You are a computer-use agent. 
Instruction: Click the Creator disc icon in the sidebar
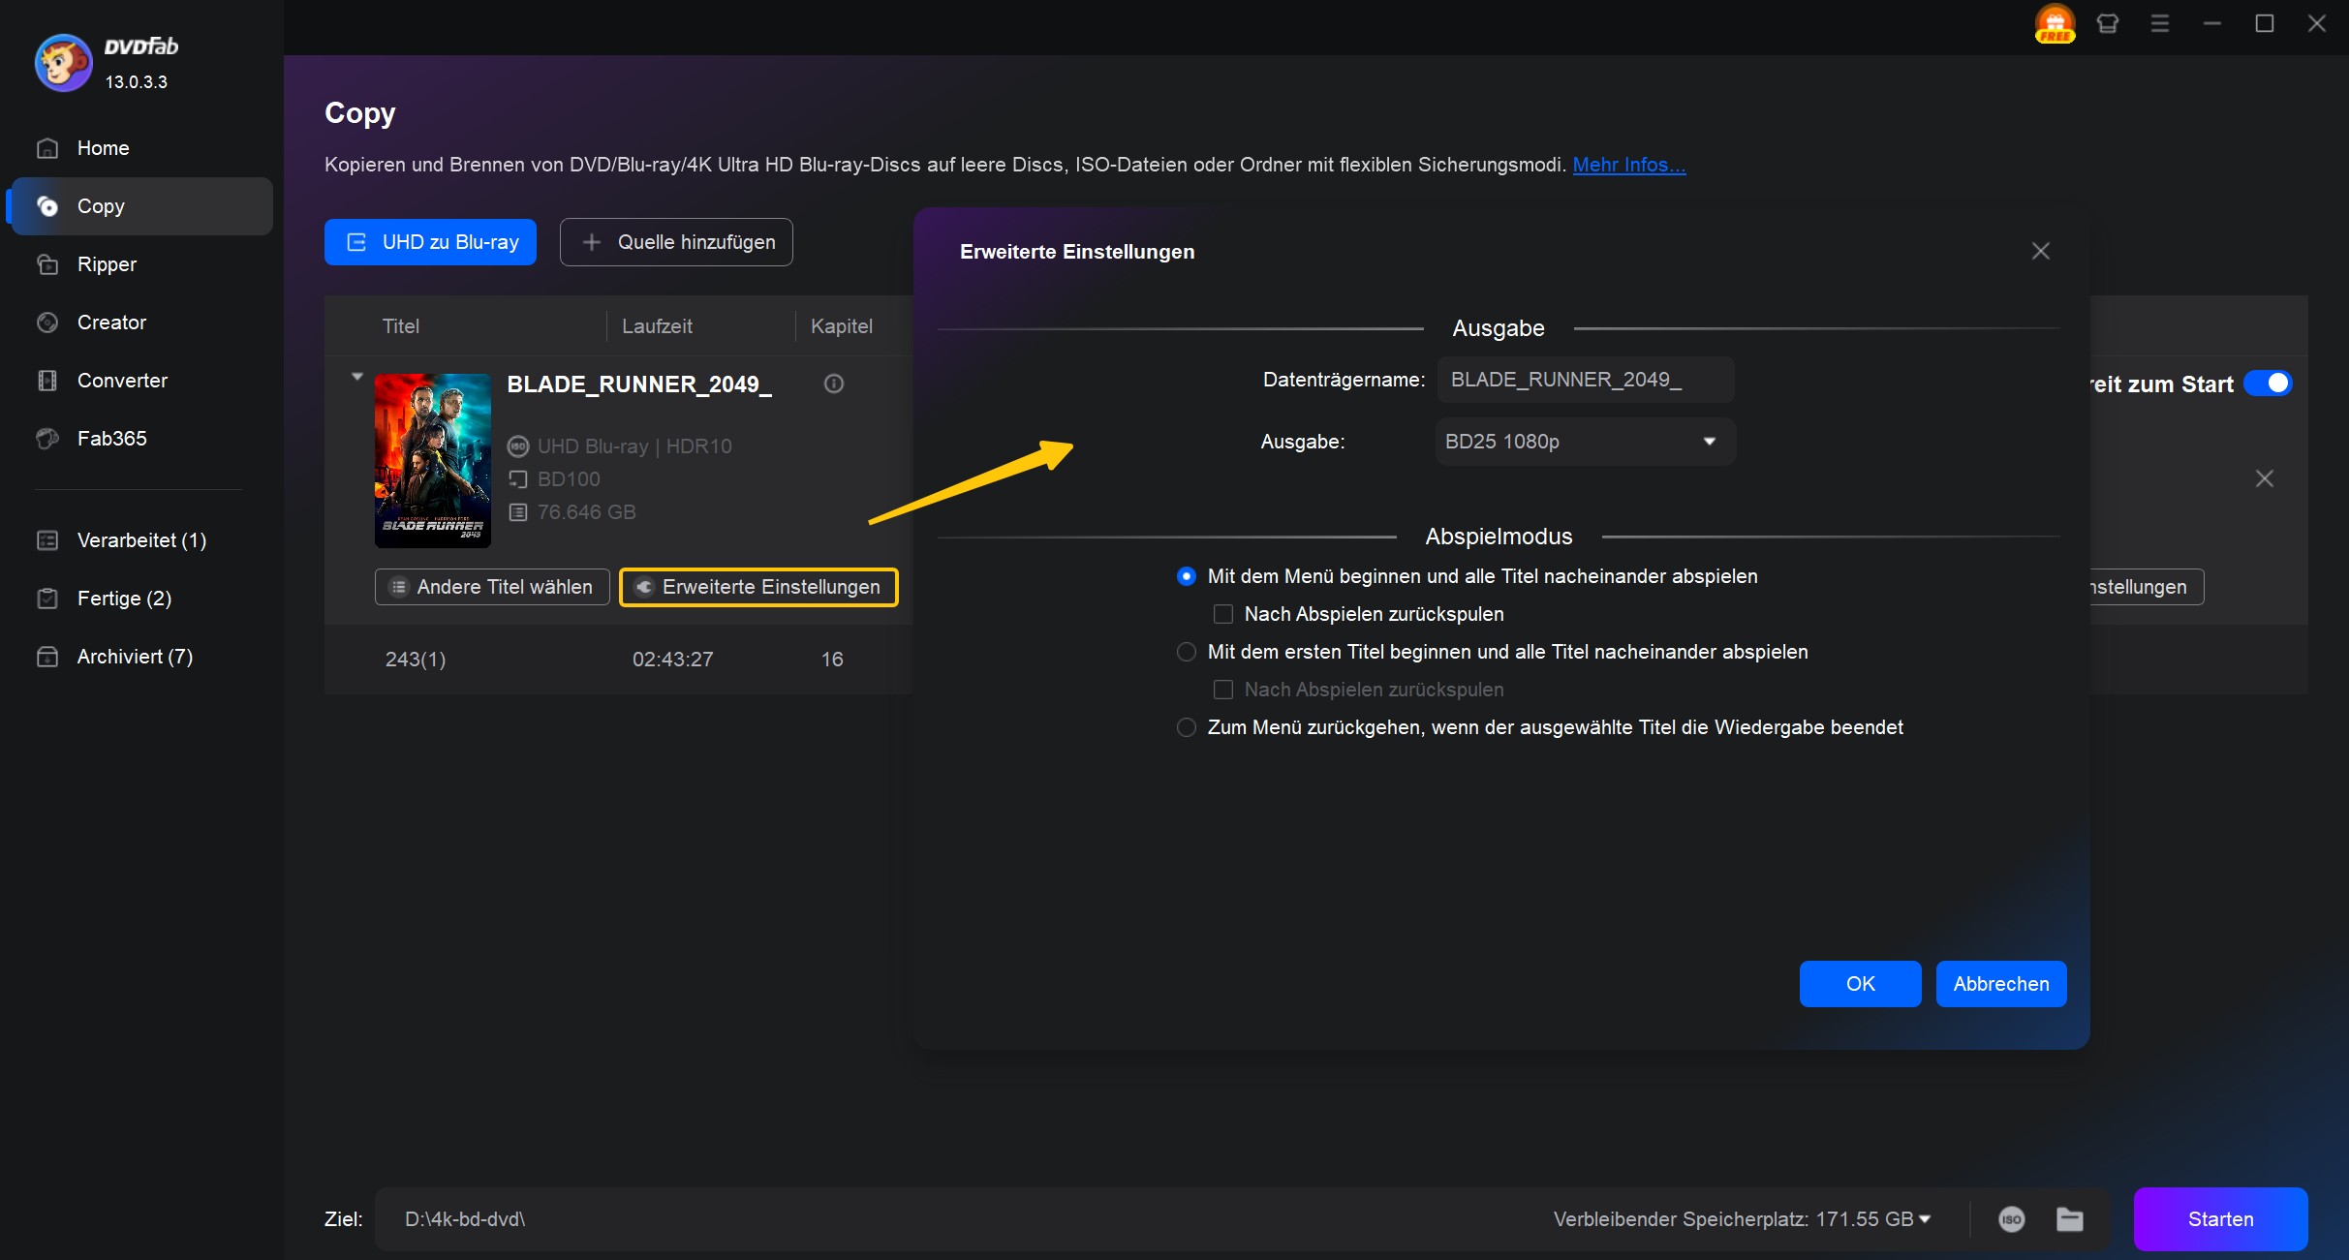tap(47, 323)
